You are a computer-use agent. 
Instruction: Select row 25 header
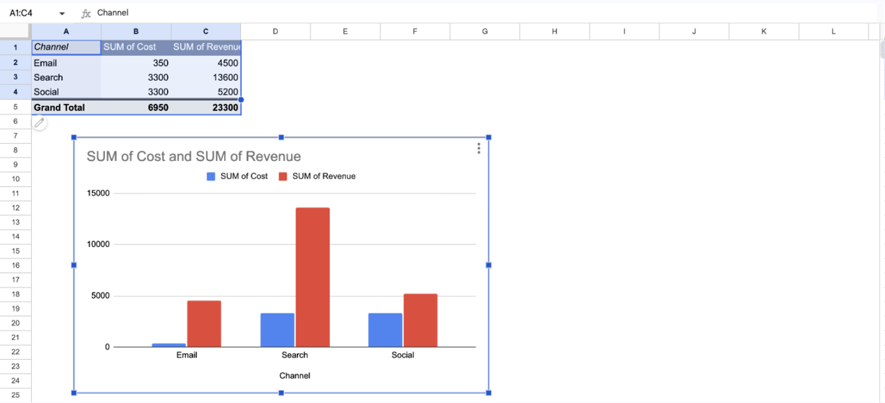tap(15, 395)
